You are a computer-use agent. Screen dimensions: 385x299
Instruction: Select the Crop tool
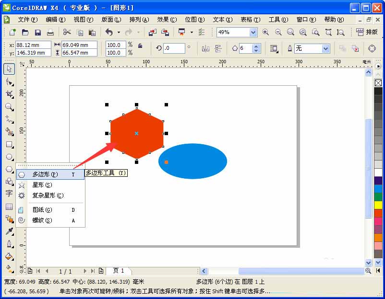point(9,94)
